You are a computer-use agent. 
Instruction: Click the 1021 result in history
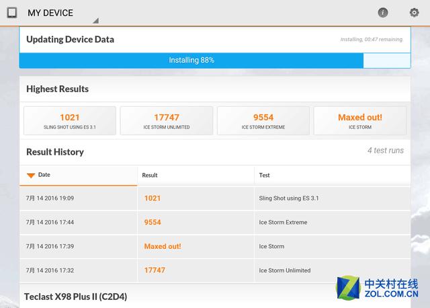pyautogui.click(x=153, y=198)
